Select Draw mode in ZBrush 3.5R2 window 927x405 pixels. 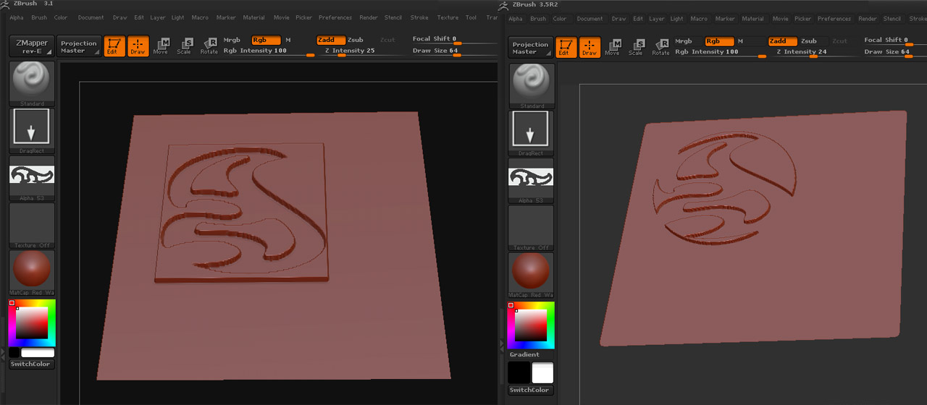pyautogui.click(x=590, y=48)
